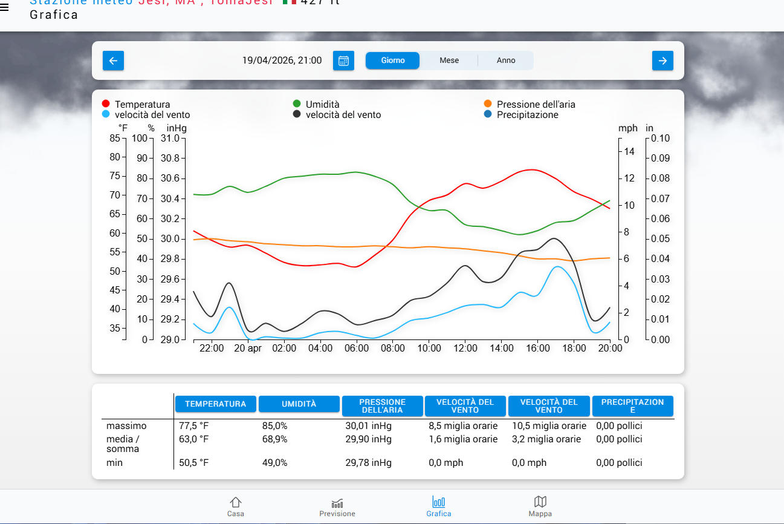This screenshot has height=524, width=784.
Task: Click the Umidità table header button
Action: pos(299,404)
